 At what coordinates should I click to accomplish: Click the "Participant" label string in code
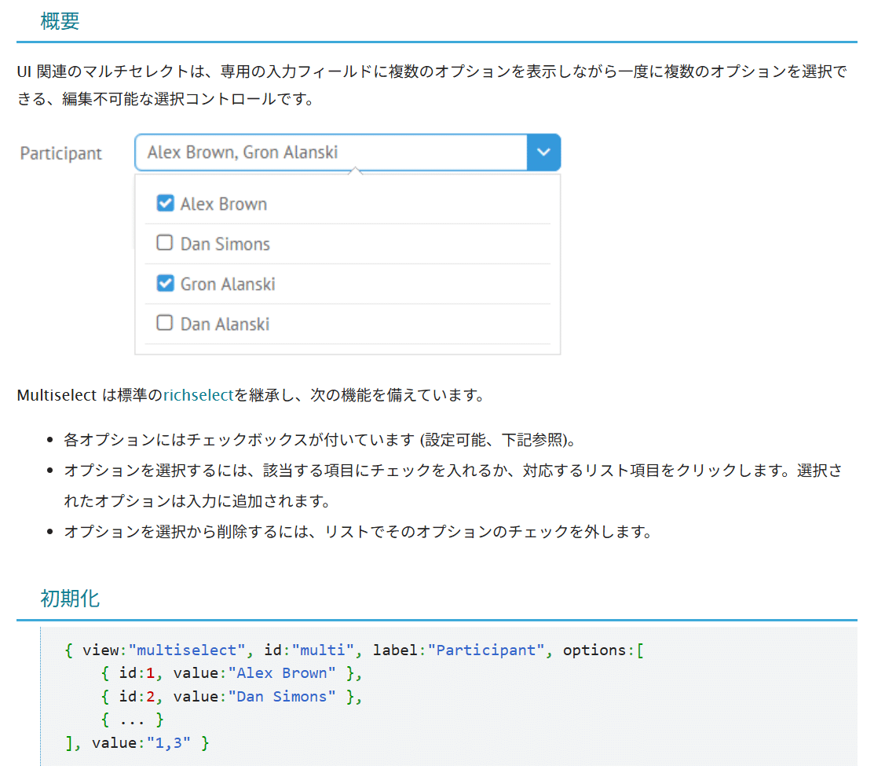pos(486,650)
